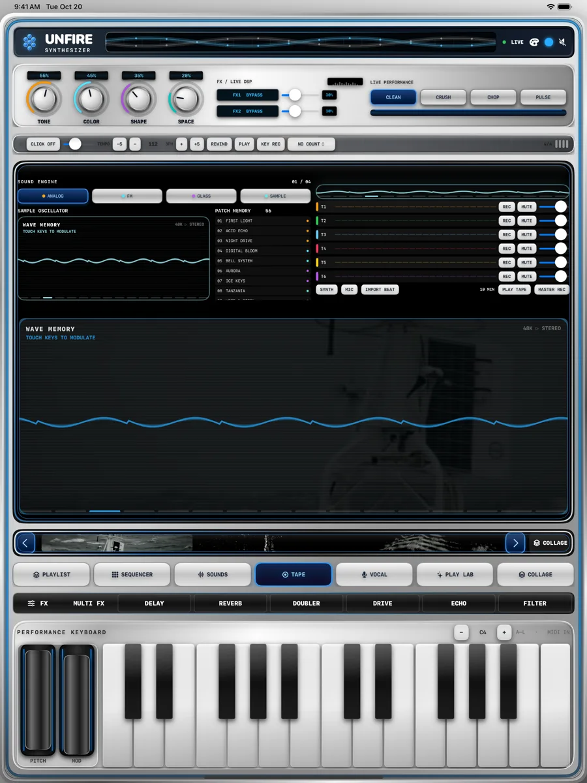The width and height of the screenshot is (587, 783).
Task: Click the IMPORT BEAT button
Action: [380, 290]
